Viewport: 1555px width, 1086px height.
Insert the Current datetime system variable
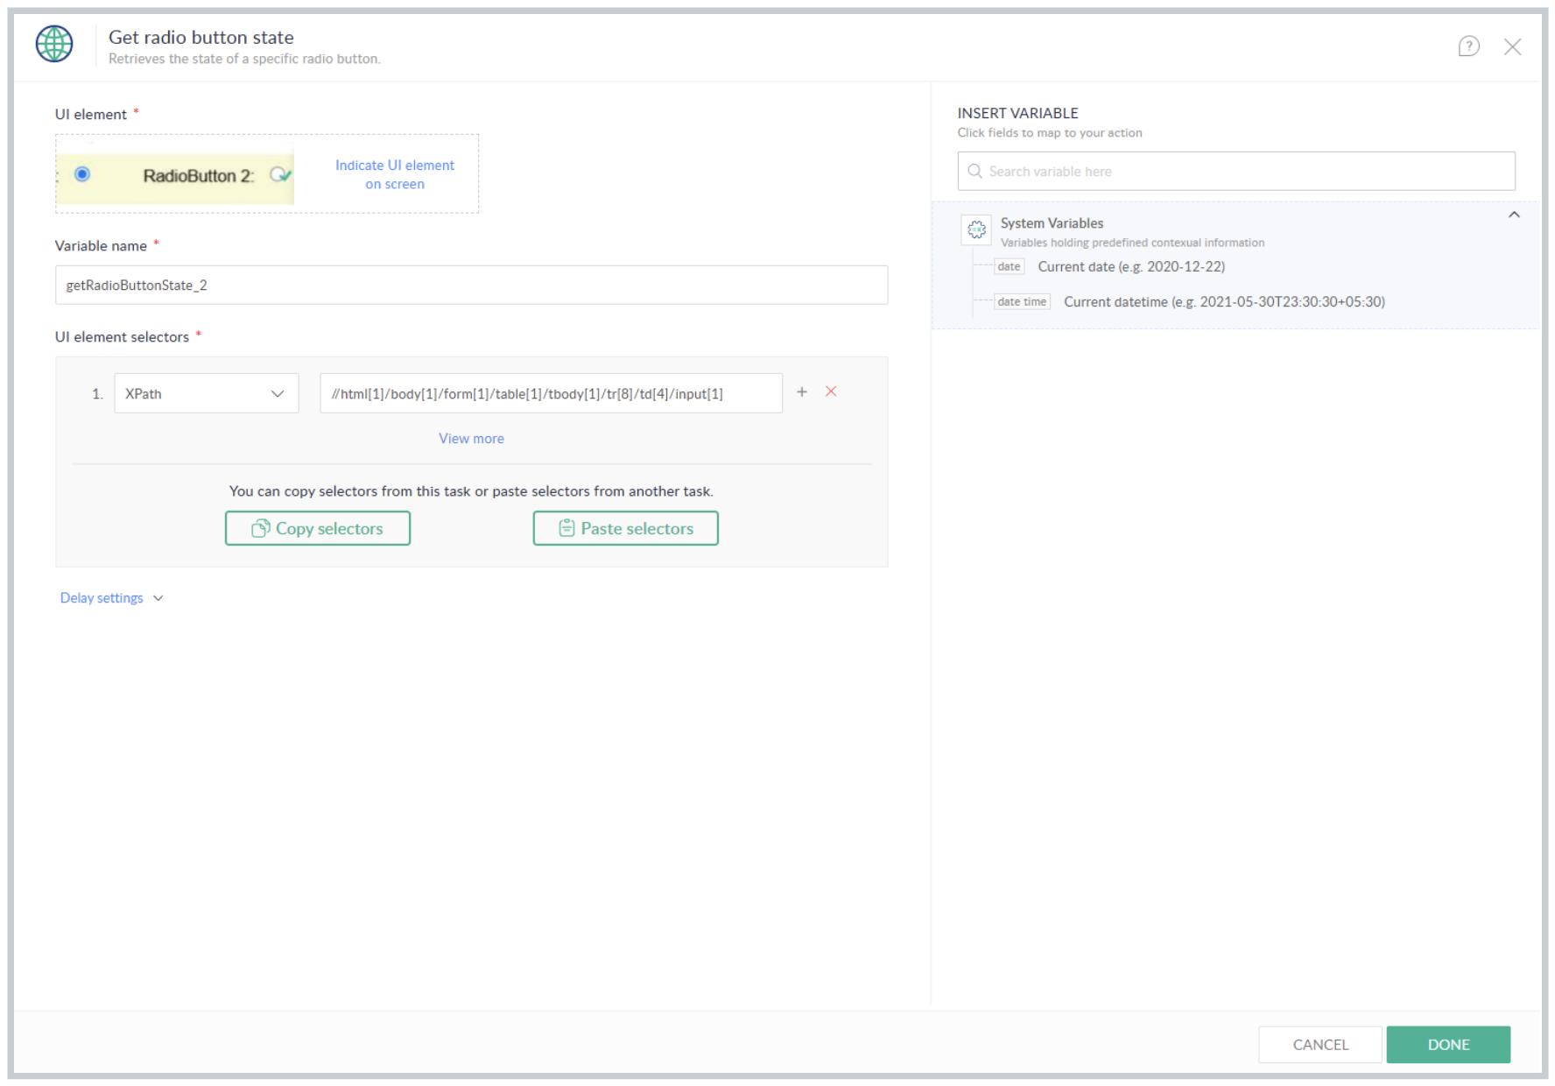click(1190, 302)
